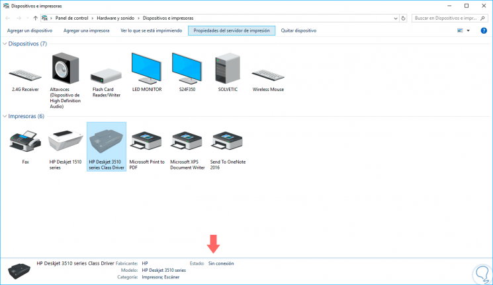Select Microsoft Print to PDF printer

(x=146, y=141)
